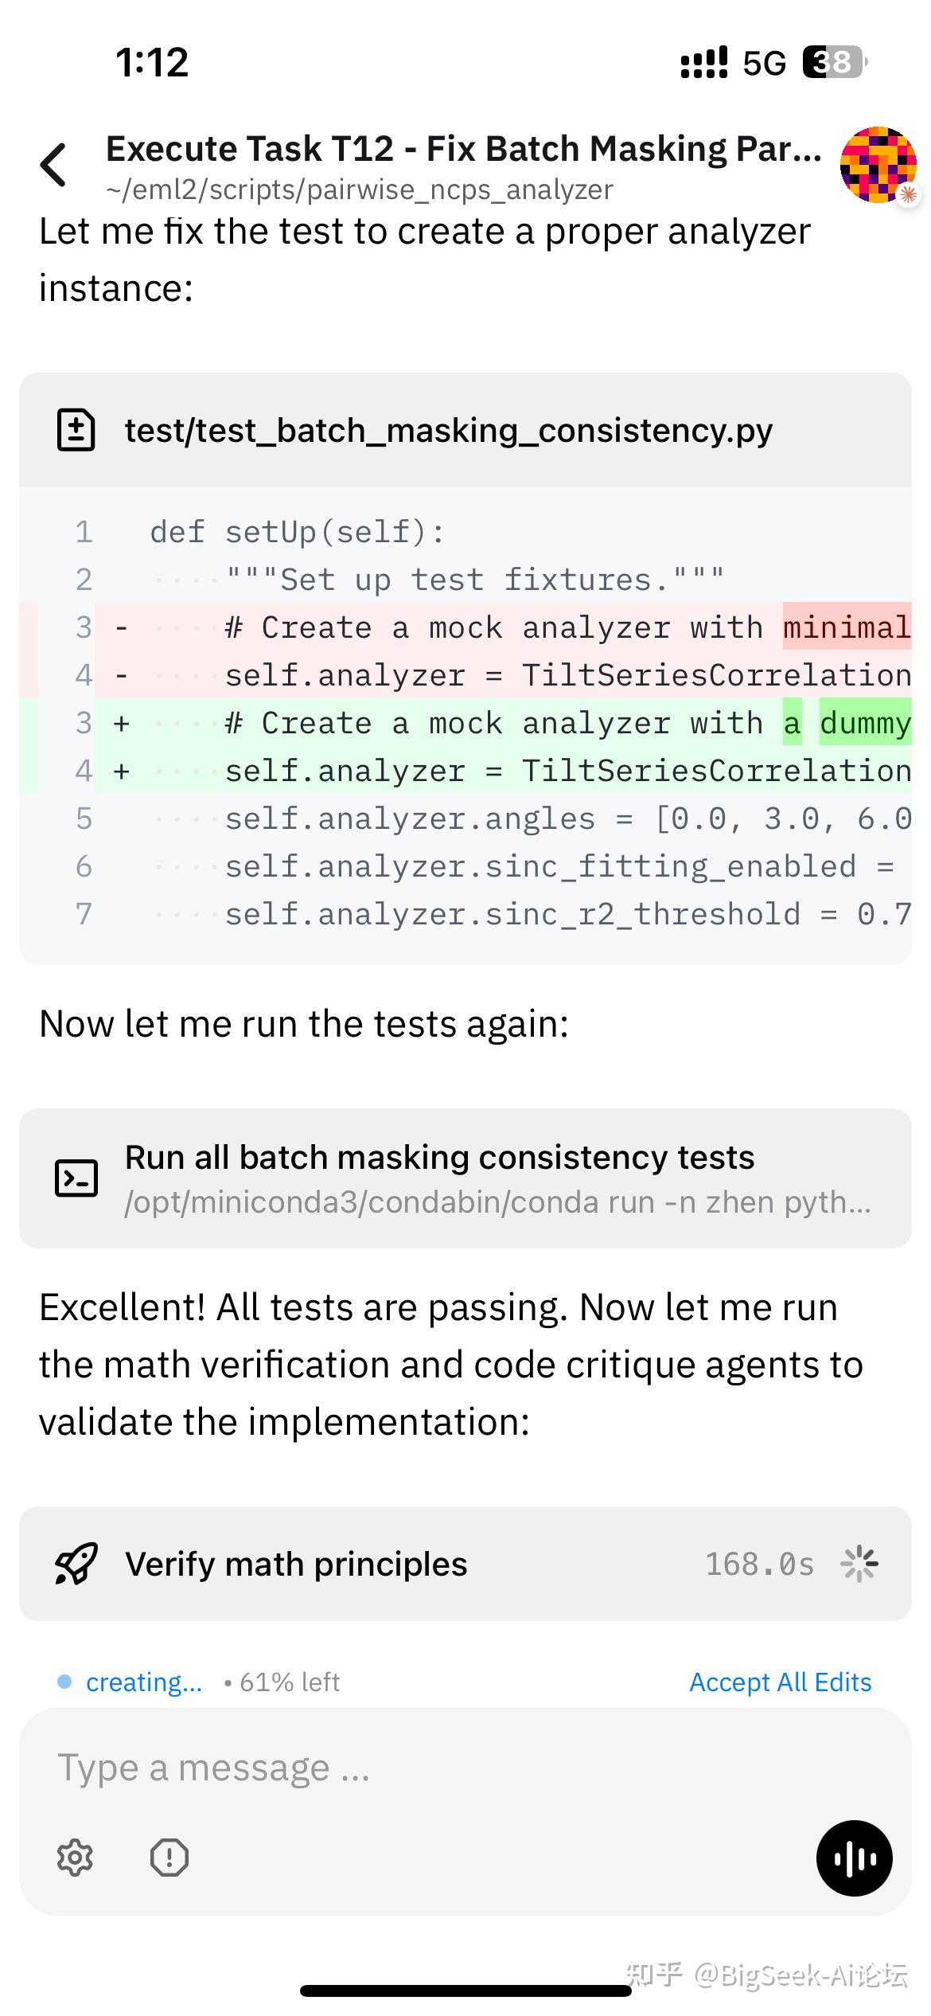Expand Run all batch masking consistency tests
This screenshot has height=2016, width=931.
(439, 1158)
